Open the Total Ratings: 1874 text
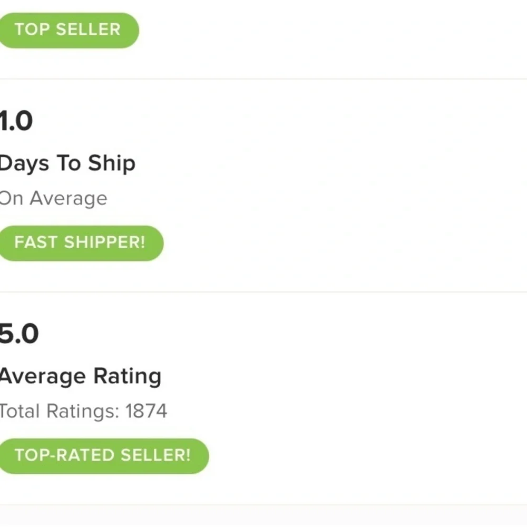The height and width of the screenshot is (527, 527). click(83, 411)
